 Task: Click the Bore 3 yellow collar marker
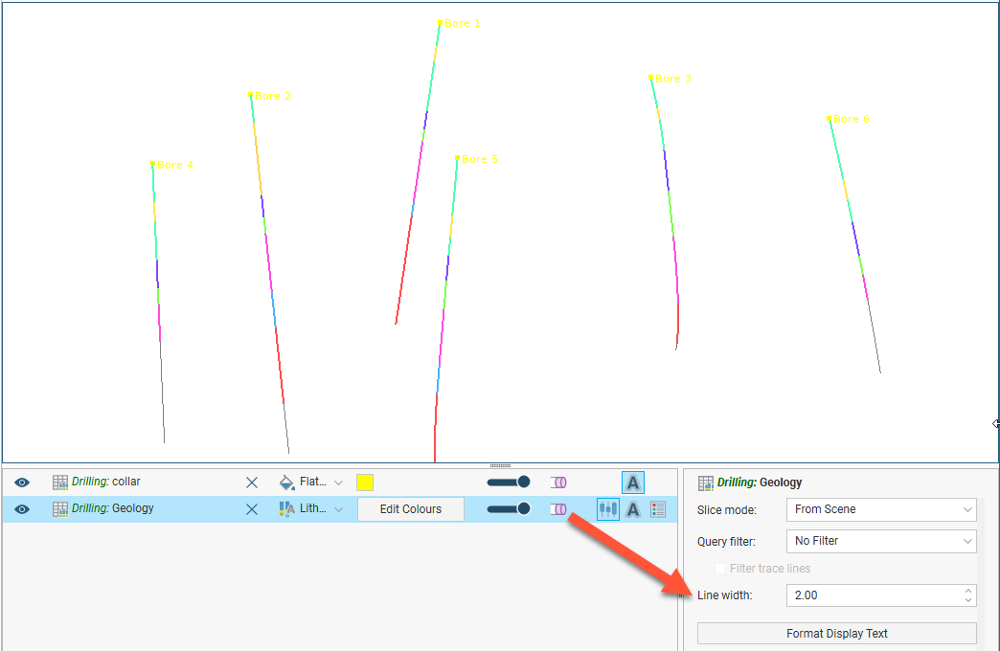[651, 78]
